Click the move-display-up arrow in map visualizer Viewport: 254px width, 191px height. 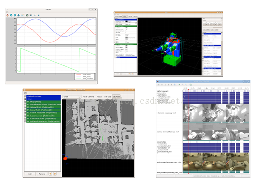(50, 174)
